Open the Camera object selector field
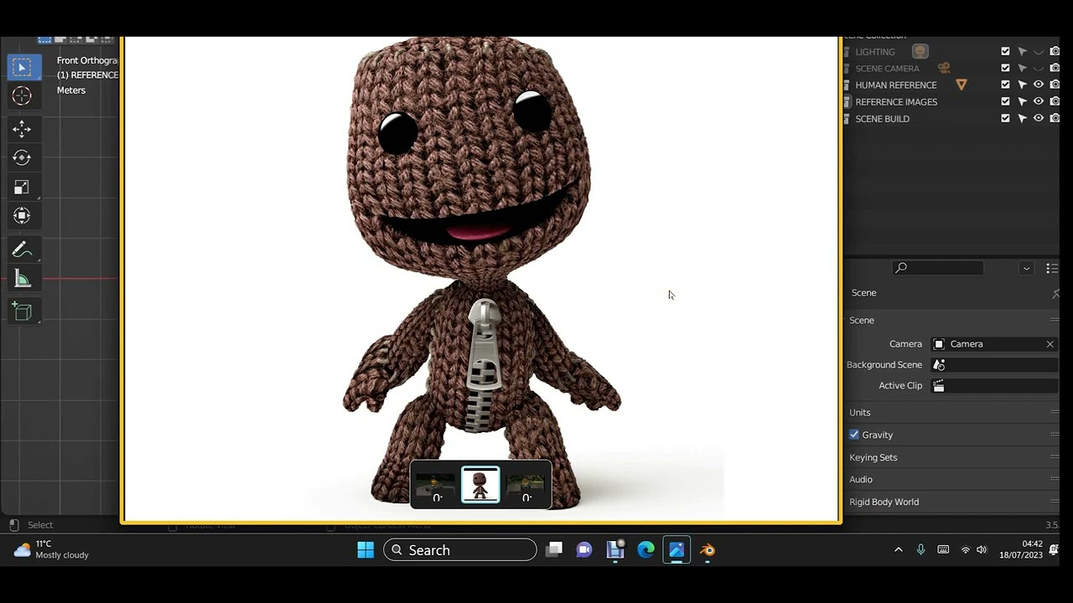Screen dimensions: 1073x603 [995, 344]
